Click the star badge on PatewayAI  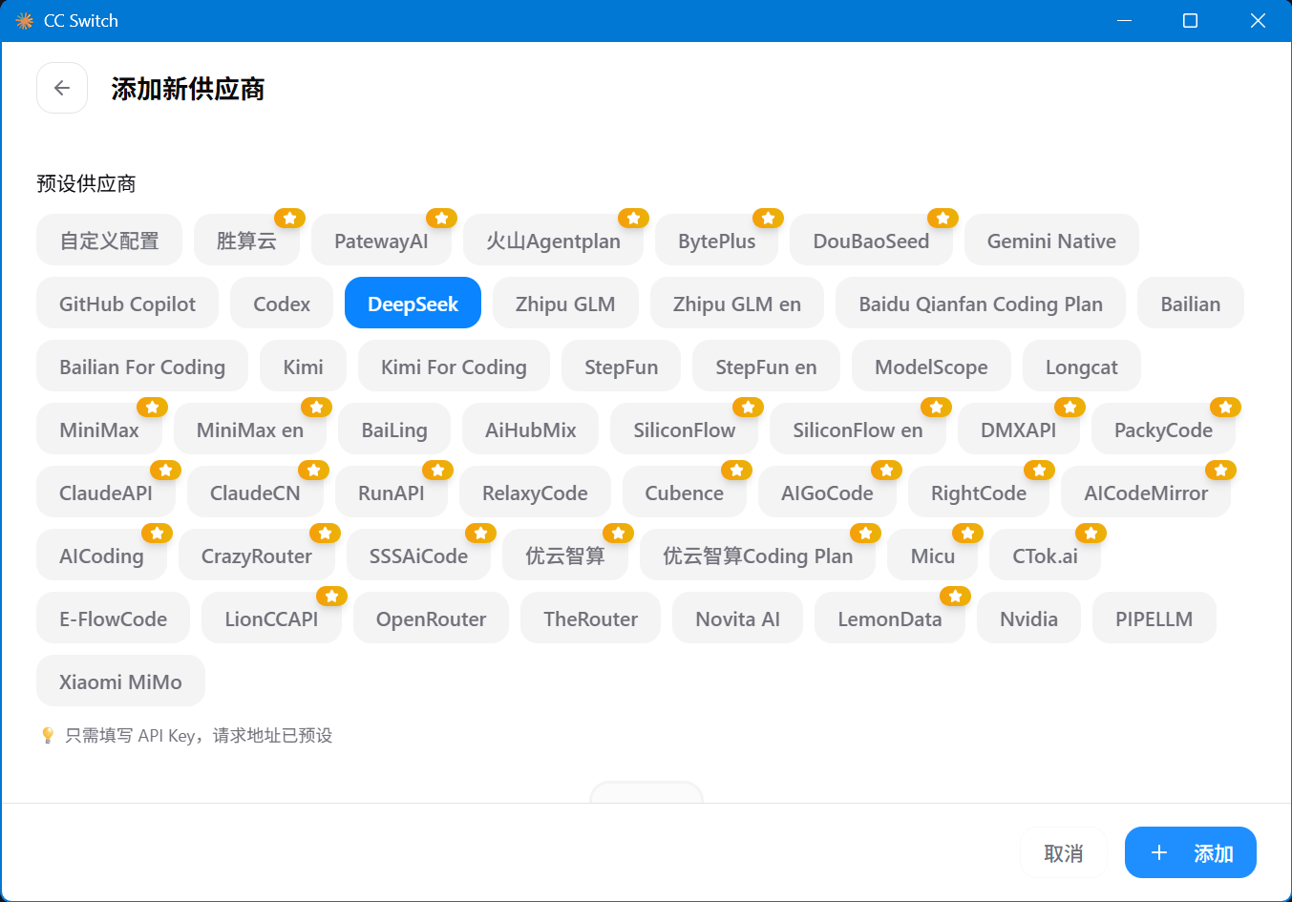tap(441, 219)
